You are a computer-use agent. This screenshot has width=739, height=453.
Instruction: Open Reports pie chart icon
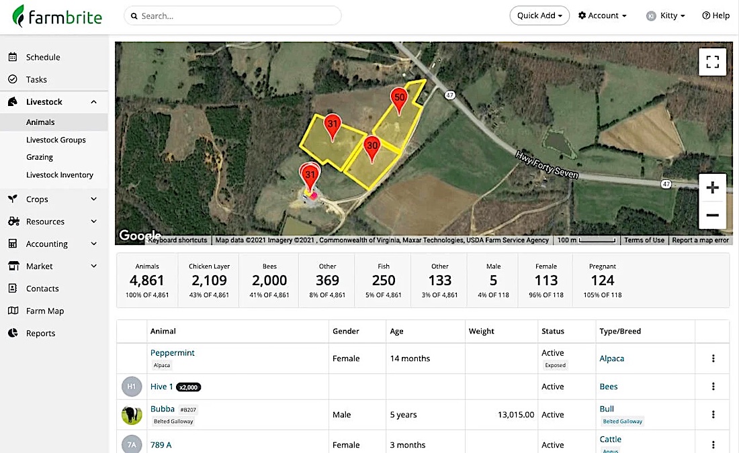coord(13,333)
